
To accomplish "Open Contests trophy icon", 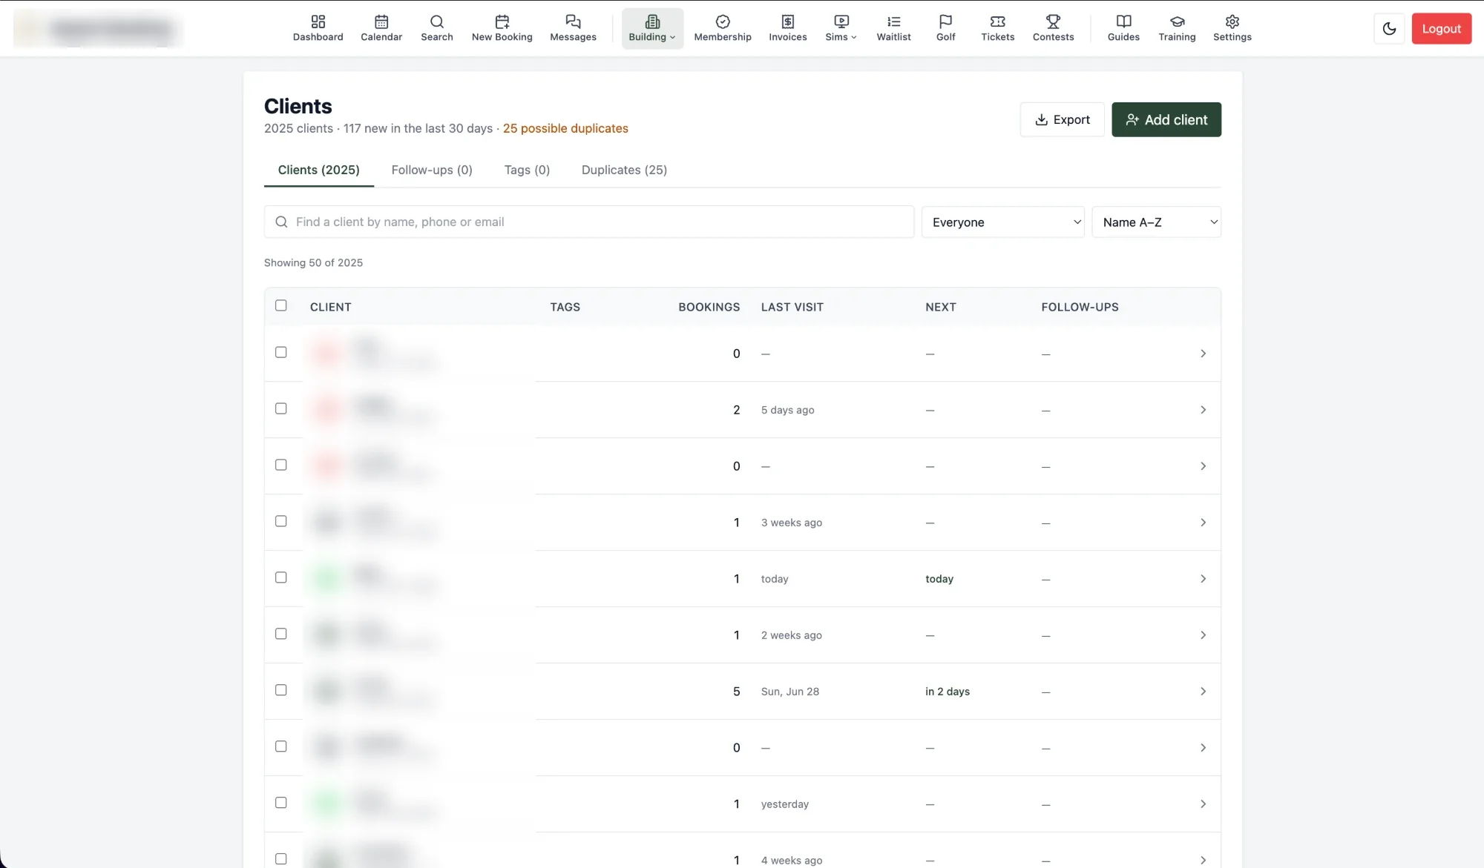I will coord(1053,28).
